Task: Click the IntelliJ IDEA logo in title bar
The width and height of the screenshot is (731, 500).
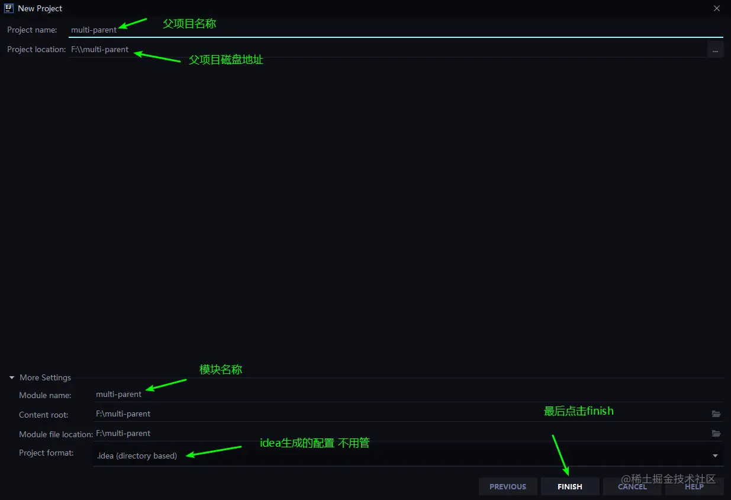Action: click(x=9, y=8)
